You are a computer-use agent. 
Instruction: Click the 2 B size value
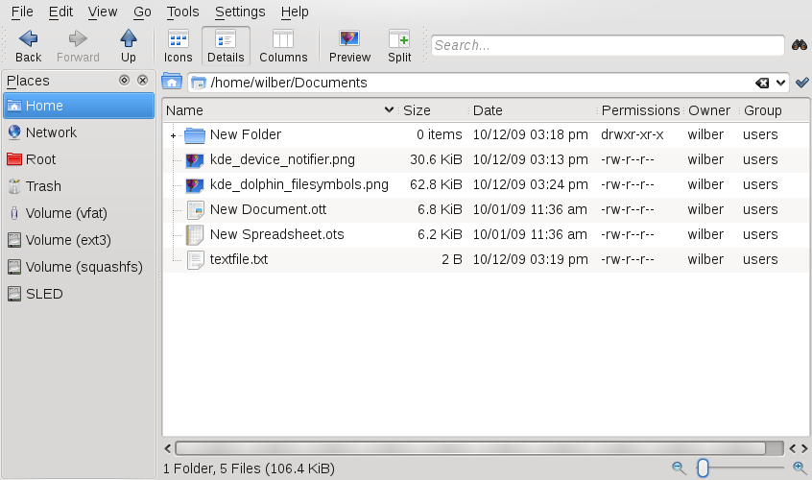point(451,259)
